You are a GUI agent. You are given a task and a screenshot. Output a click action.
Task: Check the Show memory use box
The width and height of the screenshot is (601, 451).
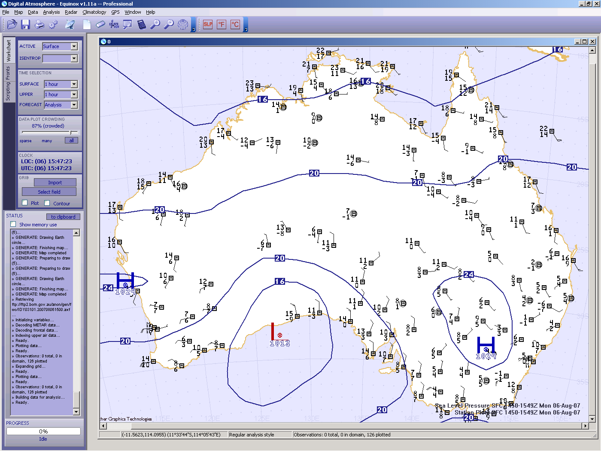(x=13, y=224)
